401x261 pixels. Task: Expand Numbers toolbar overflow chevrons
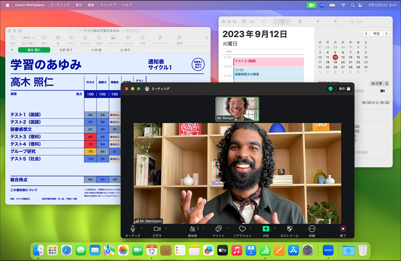(x=207, y=38)
